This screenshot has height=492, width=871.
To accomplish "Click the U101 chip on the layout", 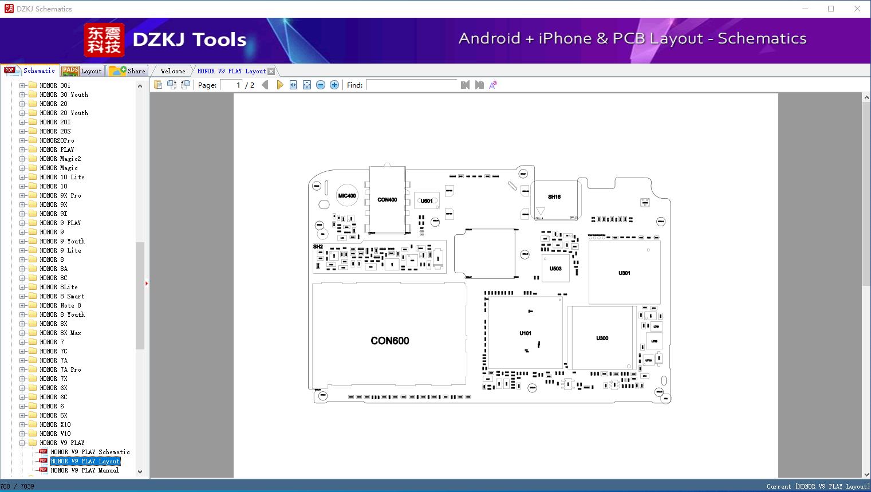I will click(x=525, y=333).
